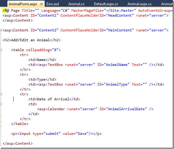This screenshot has height=149, width=174.
Task: Click the AnimalArrivalDate calendar ID value
Action: click(x=126, y=109)
